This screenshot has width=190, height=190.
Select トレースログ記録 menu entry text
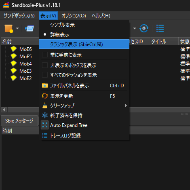pos(65,136)
